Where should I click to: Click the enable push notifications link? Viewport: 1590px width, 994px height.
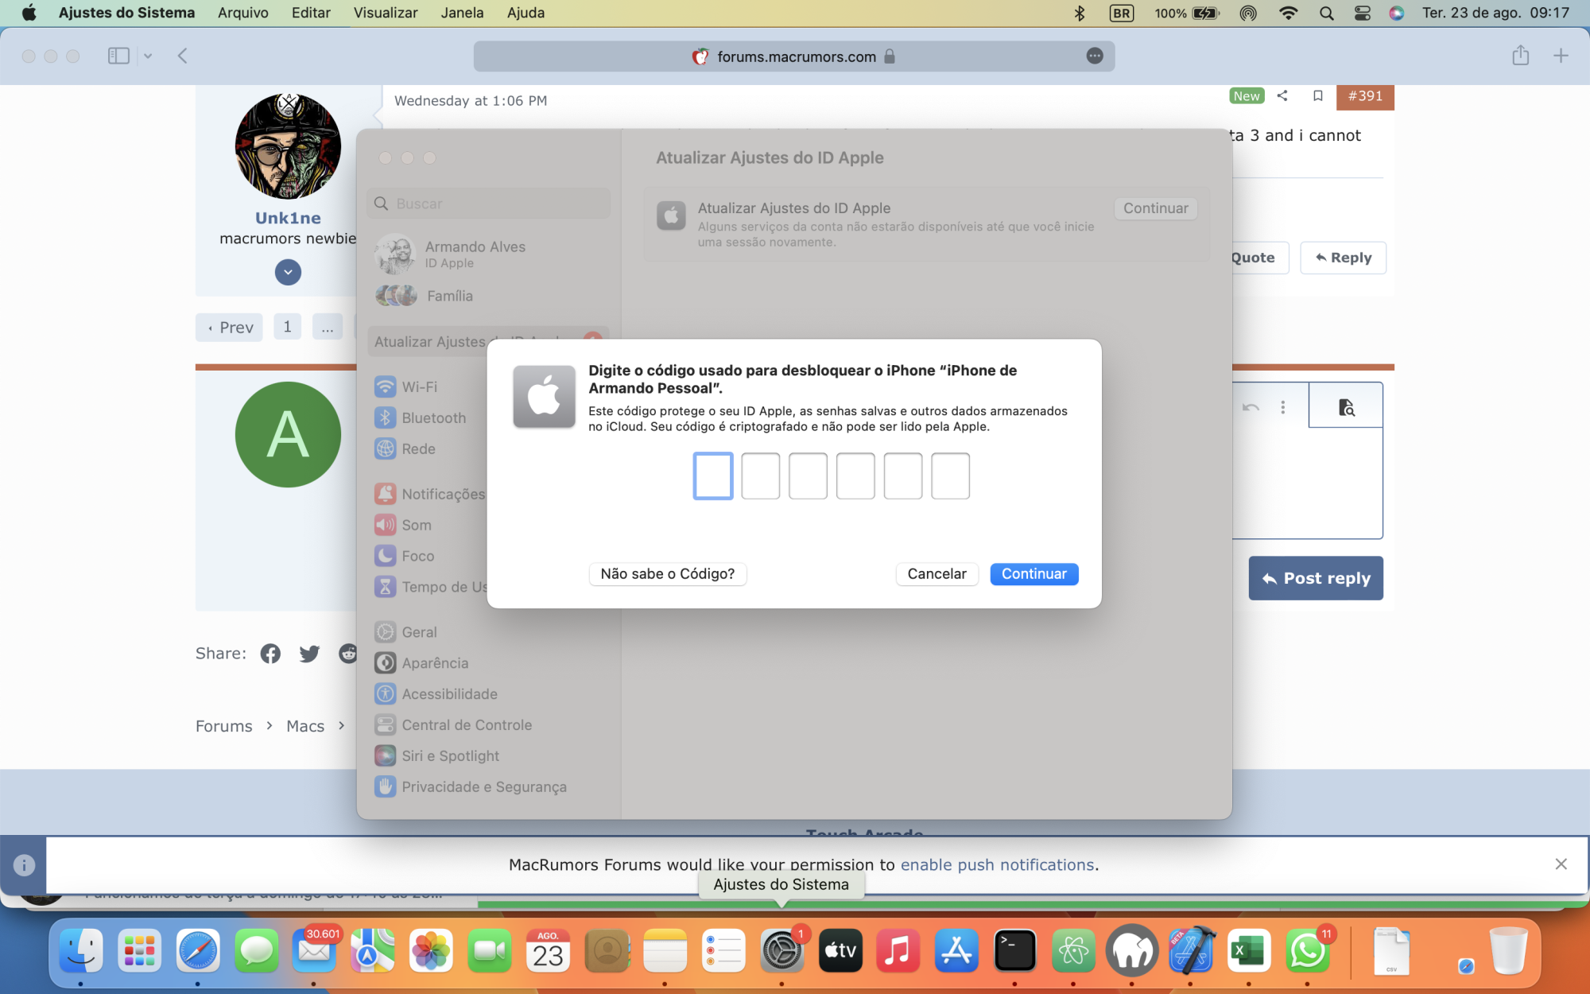pos(997,864)
